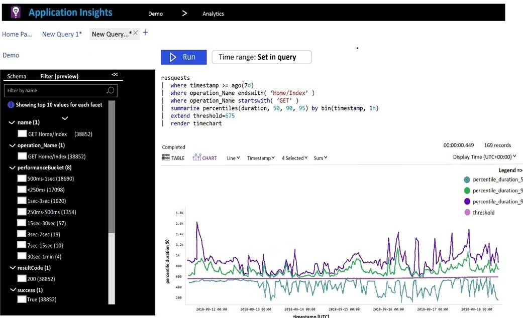Add a new query tab with plus icon

click(x=146, y=33)
